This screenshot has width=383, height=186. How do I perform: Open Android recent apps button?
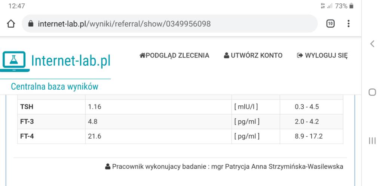[372, 141]
